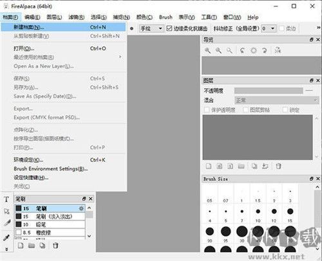Select the Text tool
The height and width of the screenshot is (261, 322).
tap(6, 199)
